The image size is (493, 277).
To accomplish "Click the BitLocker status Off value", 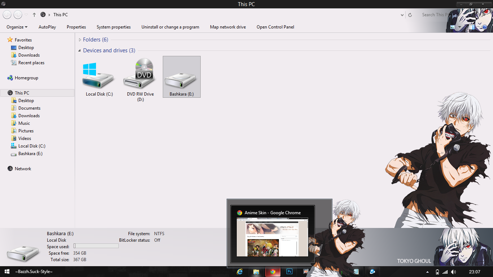I will click(157, 240).
